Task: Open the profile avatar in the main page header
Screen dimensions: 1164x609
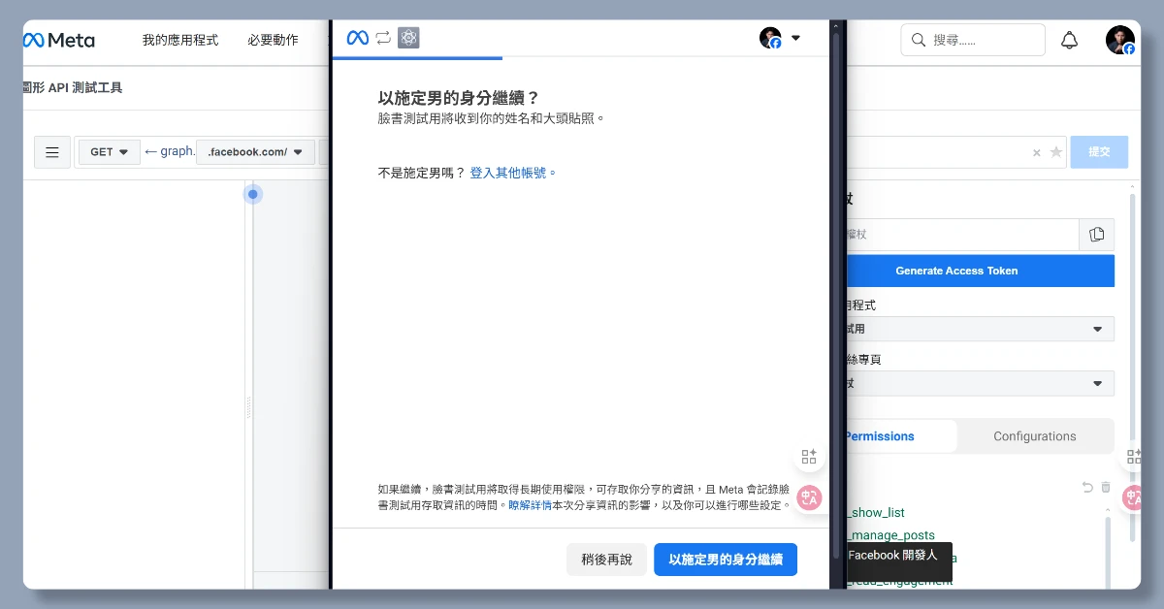Action: pos(1120,40)
